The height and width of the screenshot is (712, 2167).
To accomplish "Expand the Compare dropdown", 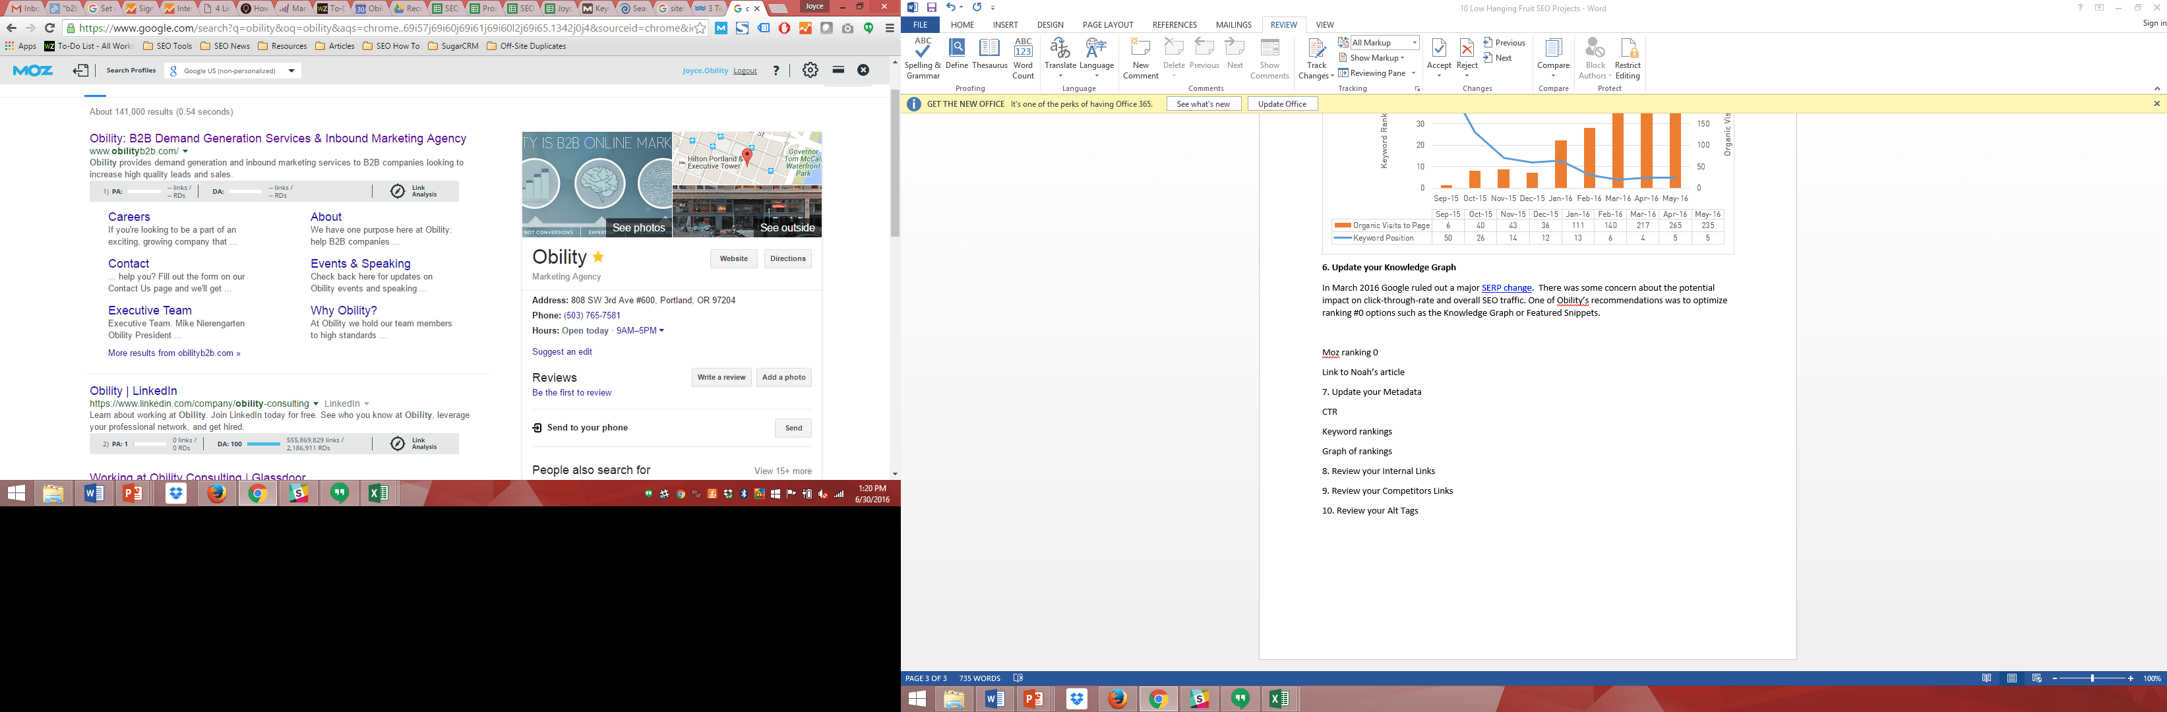I will pos(1553,76).
